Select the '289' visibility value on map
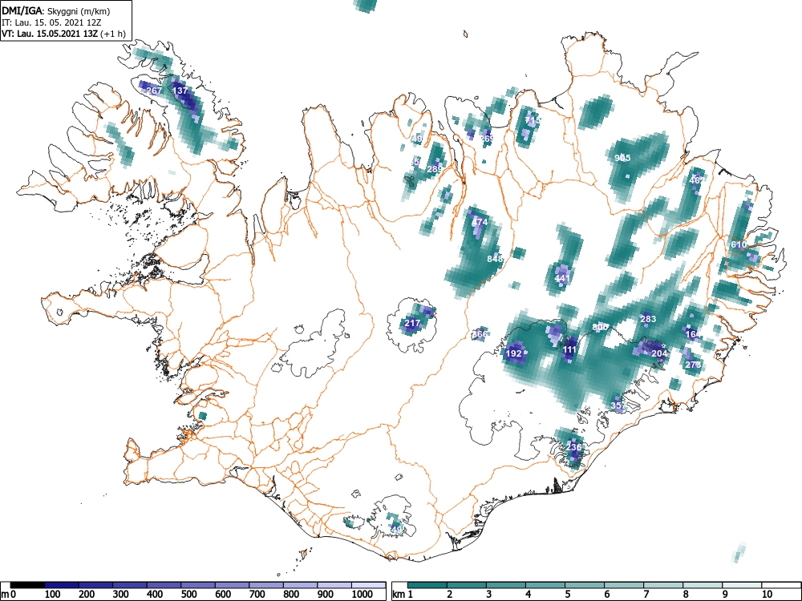 click(435, 169)
